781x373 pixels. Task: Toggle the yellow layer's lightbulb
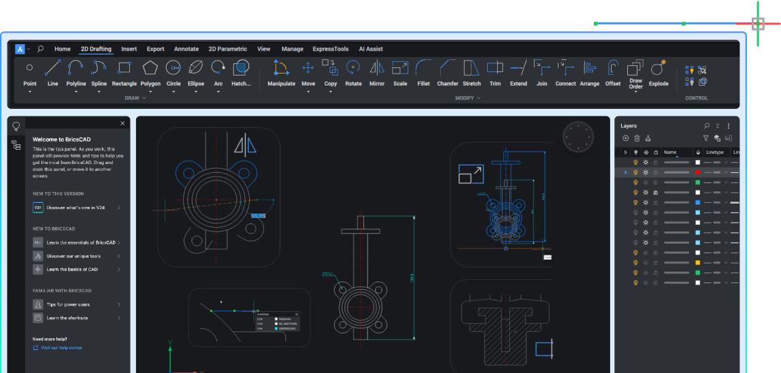tap(635, 262)
